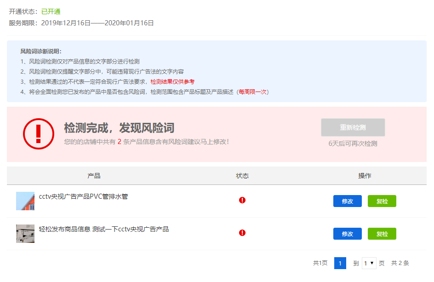Click the red status icon for the PVC管排水管 product

pyautogui.click(x=242, y=200)
